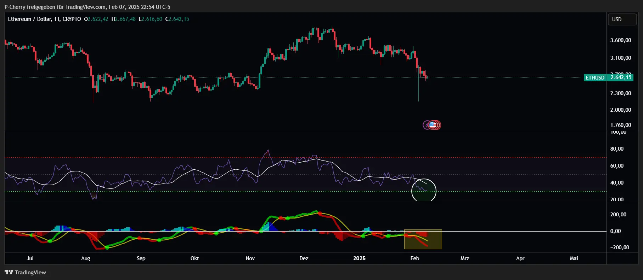Click the Mai label on time axis
This screenshot has width=643, height=280.
pos(574,258)
